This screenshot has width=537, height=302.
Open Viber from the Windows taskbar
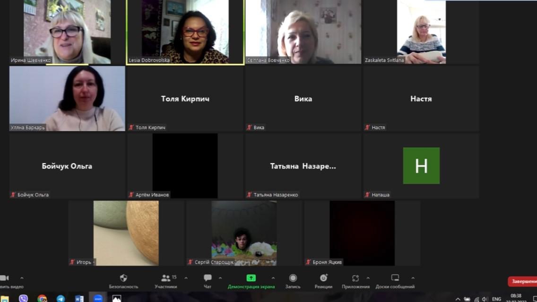(x=23, y=298)
